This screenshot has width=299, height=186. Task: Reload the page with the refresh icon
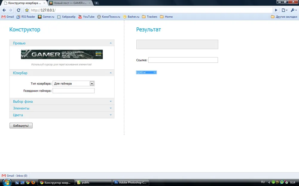pos(19,10)
